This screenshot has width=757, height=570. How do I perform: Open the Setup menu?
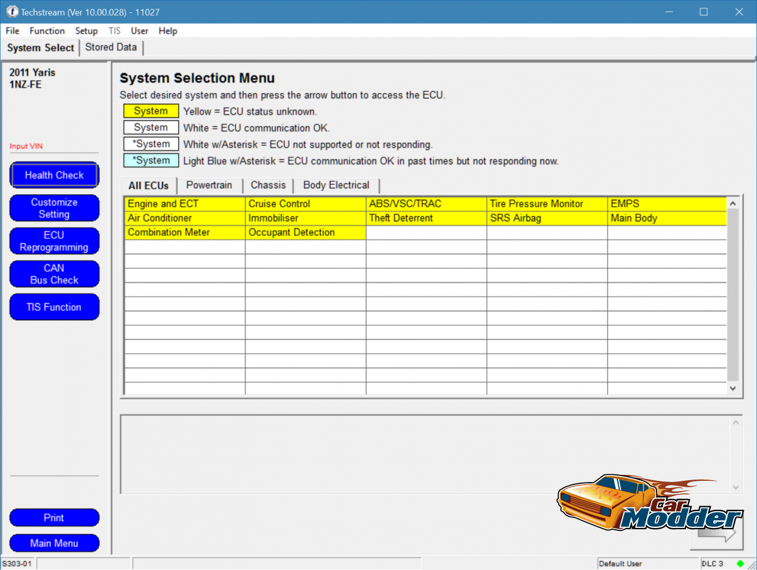tap(86, 31)
